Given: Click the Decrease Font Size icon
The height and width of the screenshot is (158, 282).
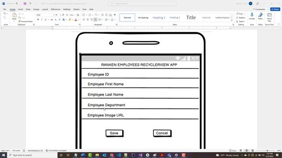Looking at the screenshot, I should click(x=67, y=15).
